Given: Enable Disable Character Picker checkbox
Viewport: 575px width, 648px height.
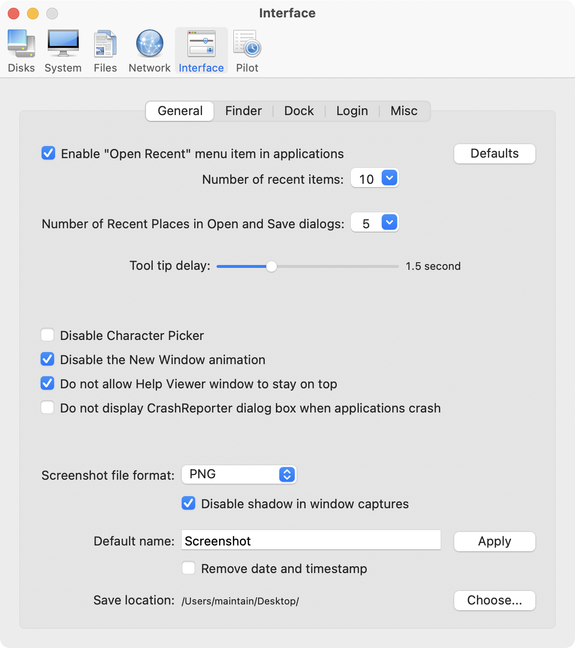Looking at the screenshot, I should tap(47, 335).
